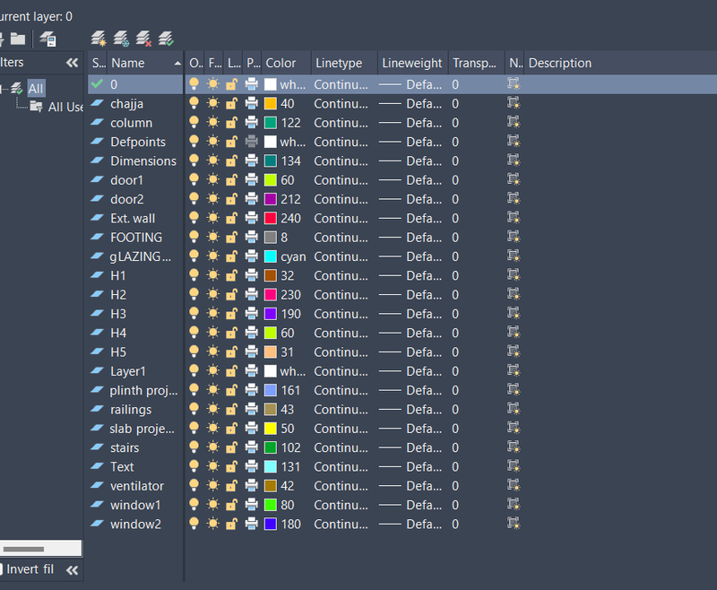Open Linetype of chajja layer
Viewport: 717px width, 590px height.
click(x=341, y=104)
